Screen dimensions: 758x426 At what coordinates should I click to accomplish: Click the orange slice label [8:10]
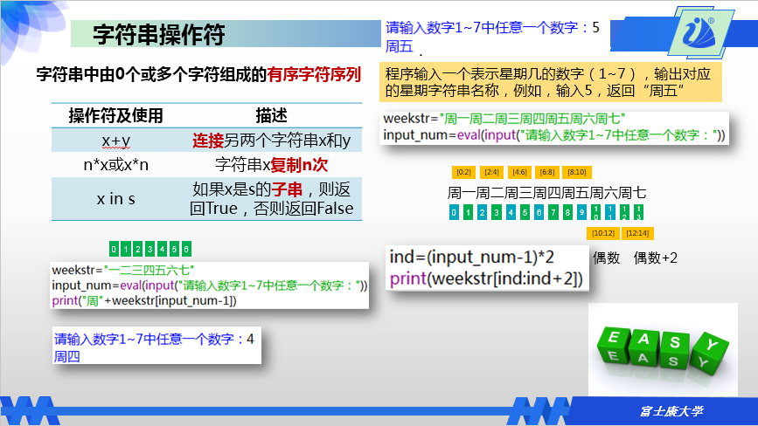pyautogui.click(x=577, y=172)
